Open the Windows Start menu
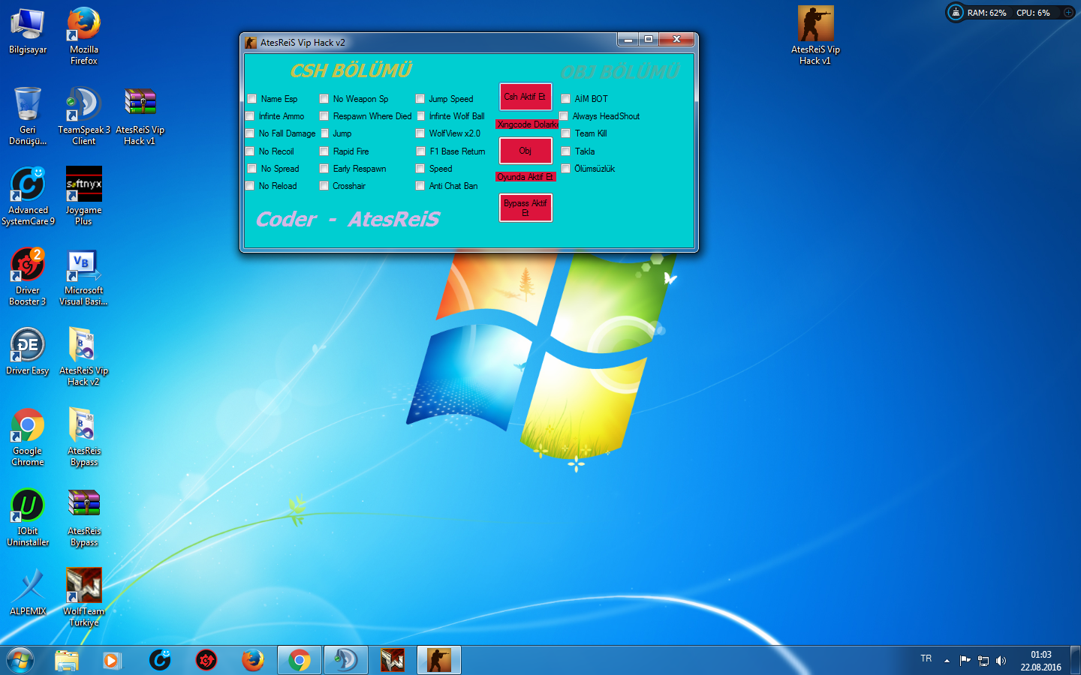The image size is (1081, 675). coord(20,660)
